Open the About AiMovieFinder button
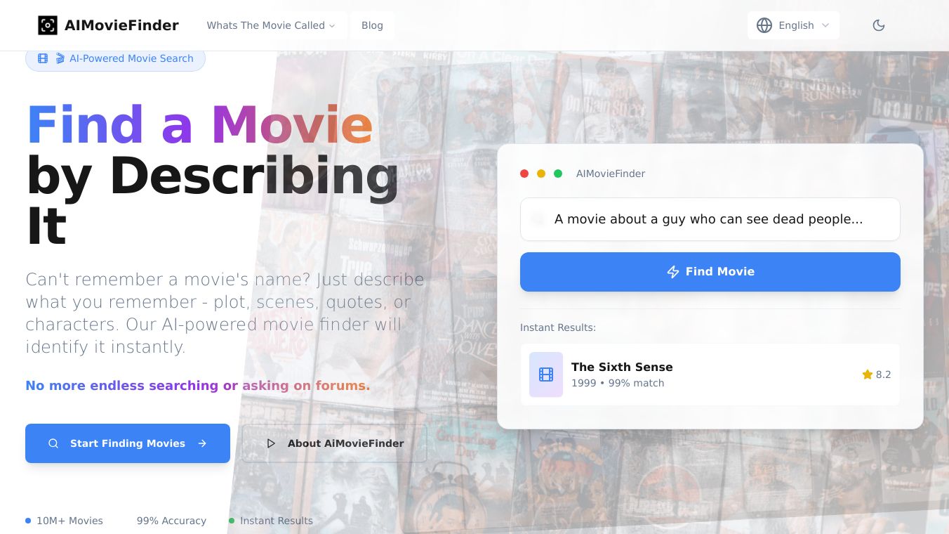The height and width of the screenshot is (534, 949). 334,443
